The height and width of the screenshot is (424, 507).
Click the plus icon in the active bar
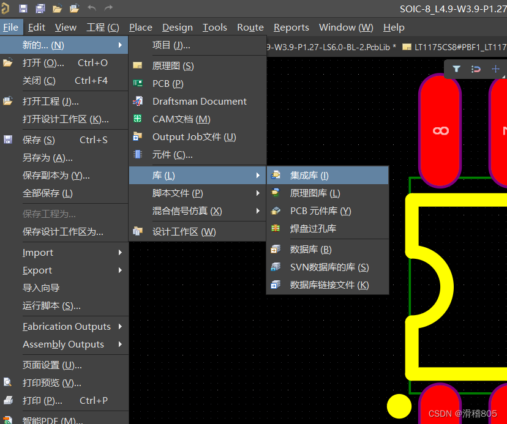495,69
